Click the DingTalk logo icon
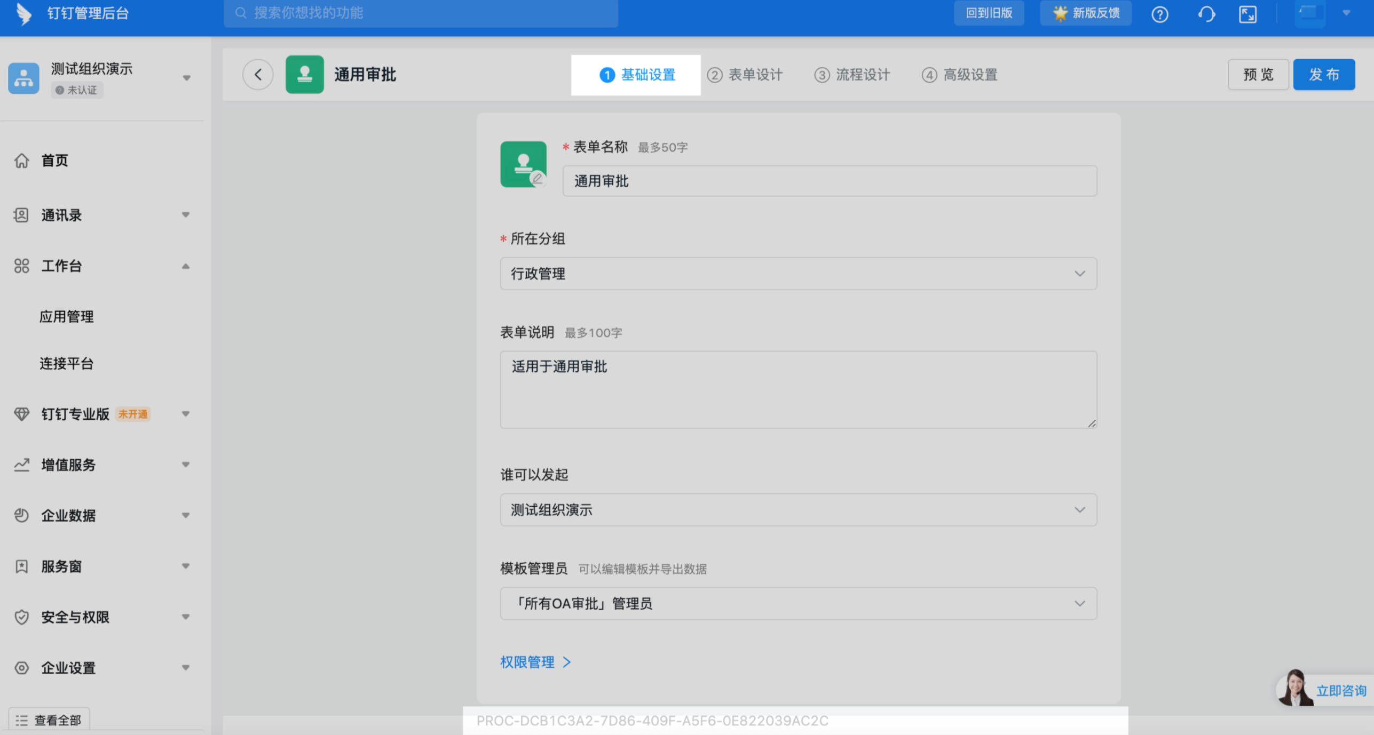The width and height of the screenshot is (1374, 735). [23, 13]
